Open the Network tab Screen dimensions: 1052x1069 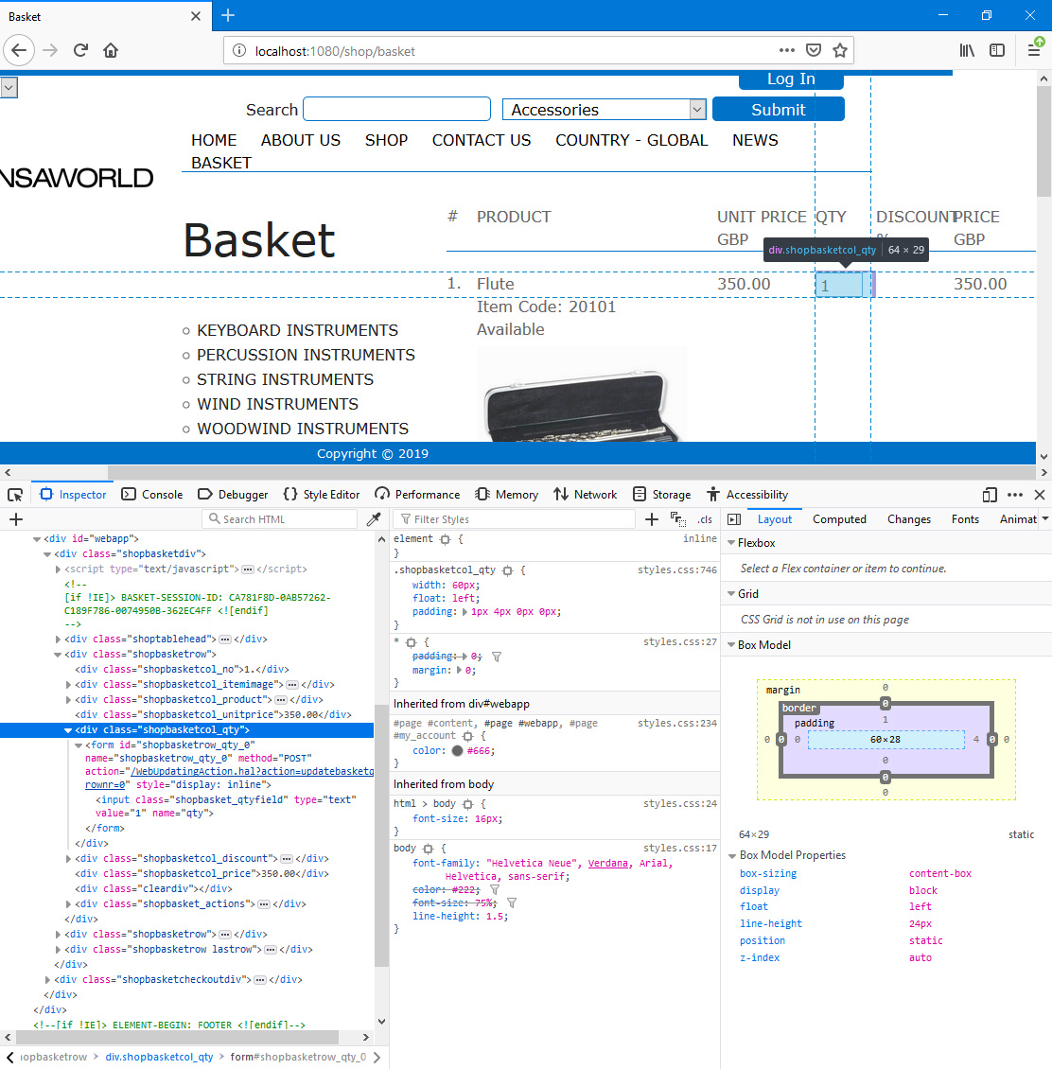585,495
